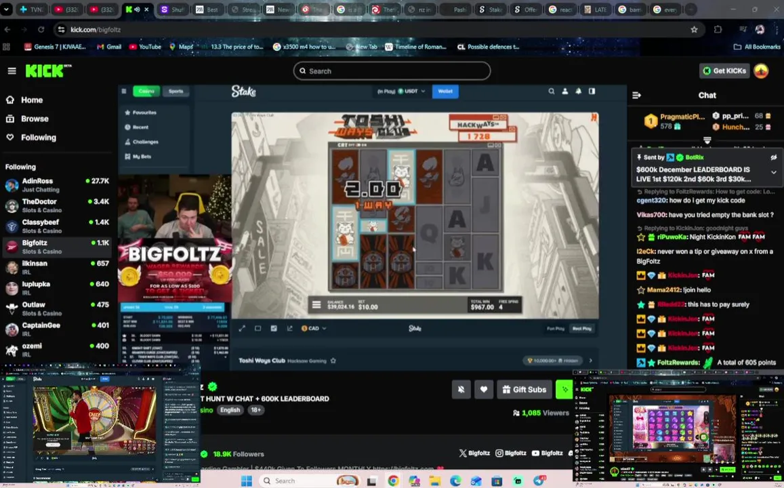The height and width of the screenshot is (488, 784).
Task: Open AdinRoss channel from Following list
Action: coord(57,185)
